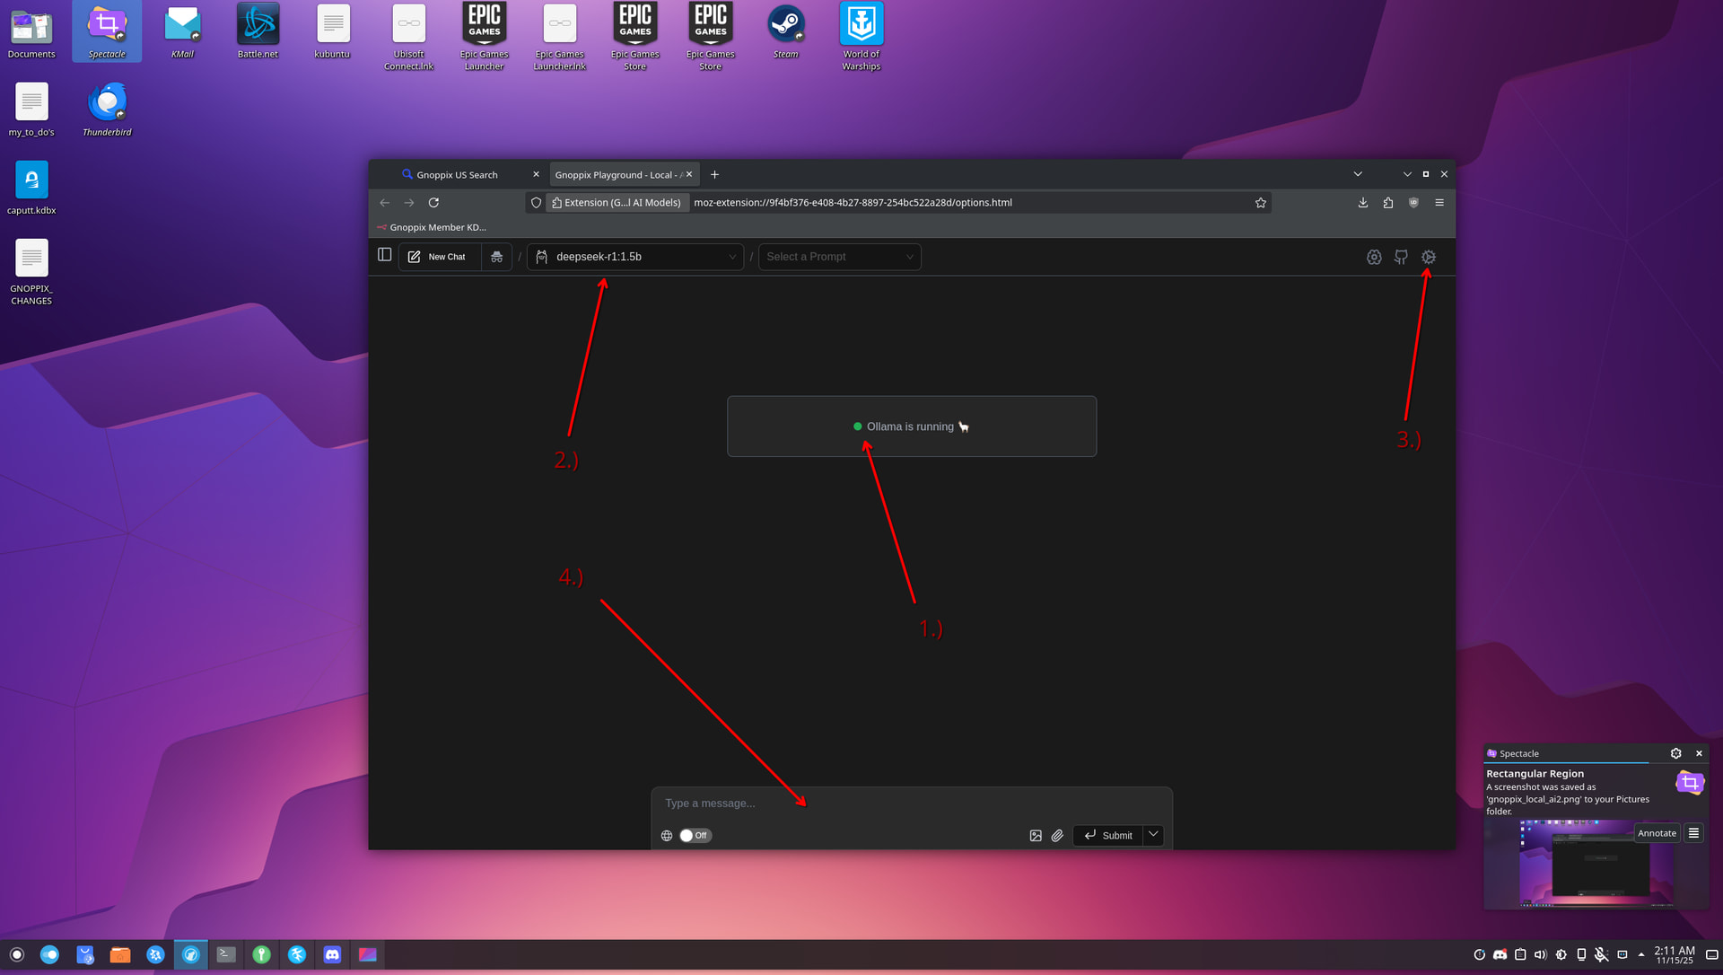
Task: Expand the Submit options arrow
Action: (x=1153, y=835)
